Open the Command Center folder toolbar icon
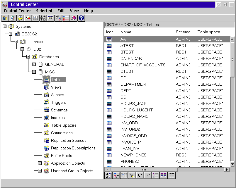The height and width of the screenshot is (188, 236). click(20, 18)
